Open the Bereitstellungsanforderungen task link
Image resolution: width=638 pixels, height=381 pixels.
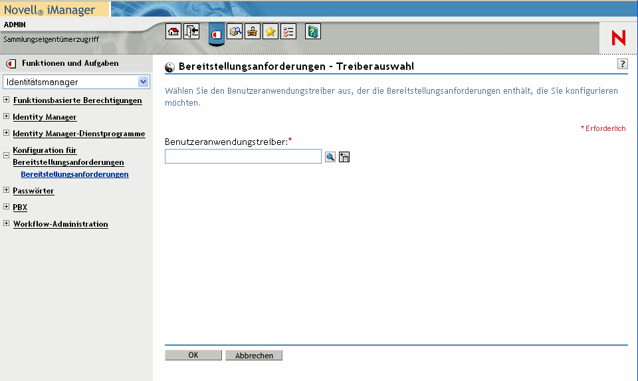point(74,174)
